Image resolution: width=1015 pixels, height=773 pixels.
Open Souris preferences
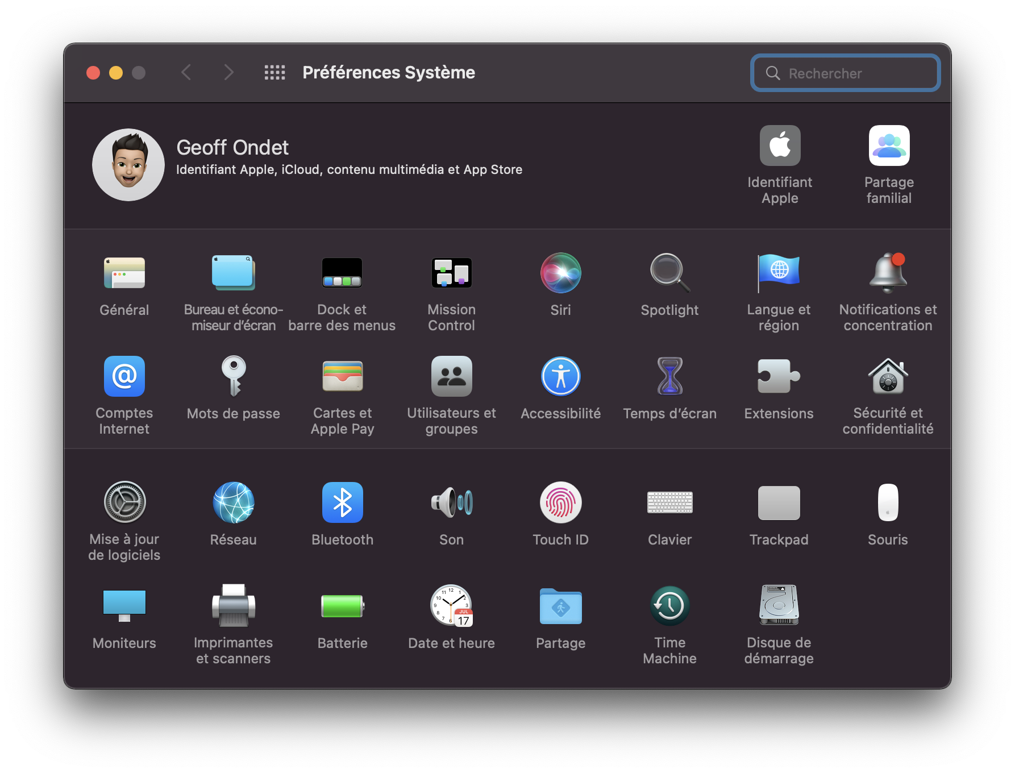(x=888, y=502)
